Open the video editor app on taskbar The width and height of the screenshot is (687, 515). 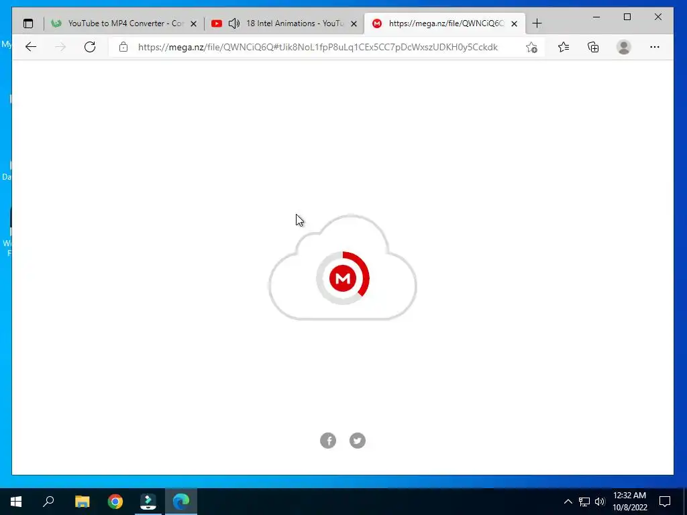148,502
